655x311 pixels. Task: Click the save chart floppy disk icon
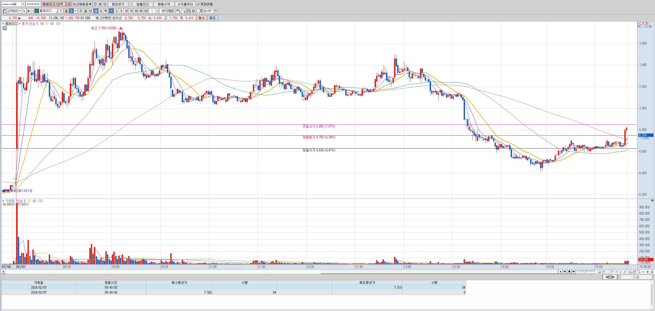(189, 11)
